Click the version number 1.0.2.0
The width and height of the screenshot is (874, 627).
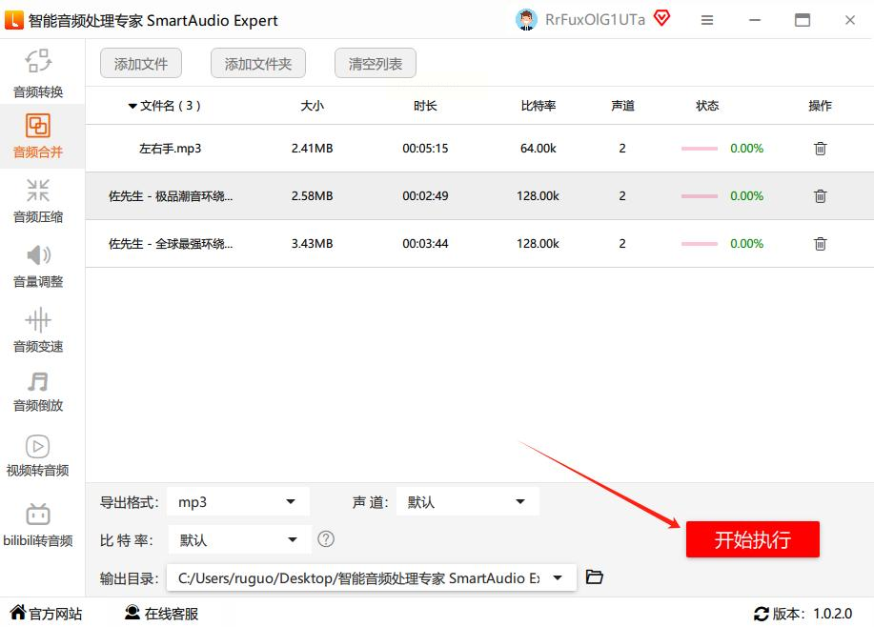833,614
